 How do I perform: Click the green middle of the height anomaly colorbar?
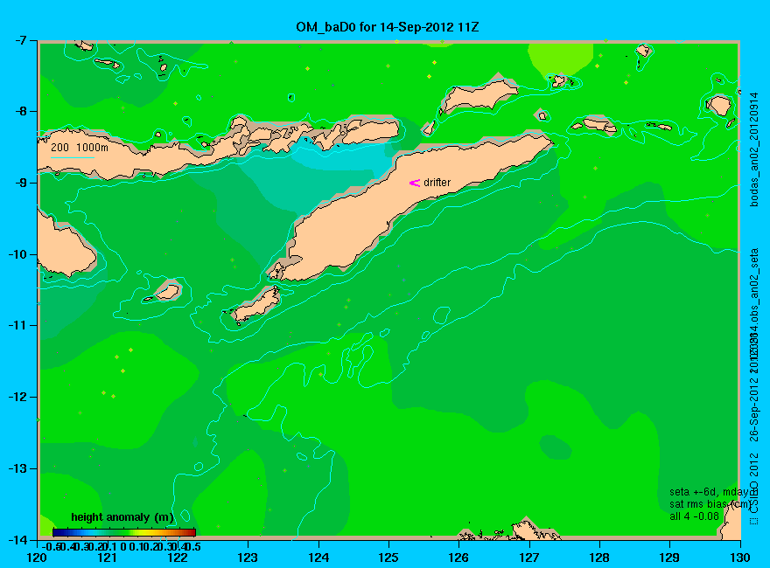coord(124,532)
